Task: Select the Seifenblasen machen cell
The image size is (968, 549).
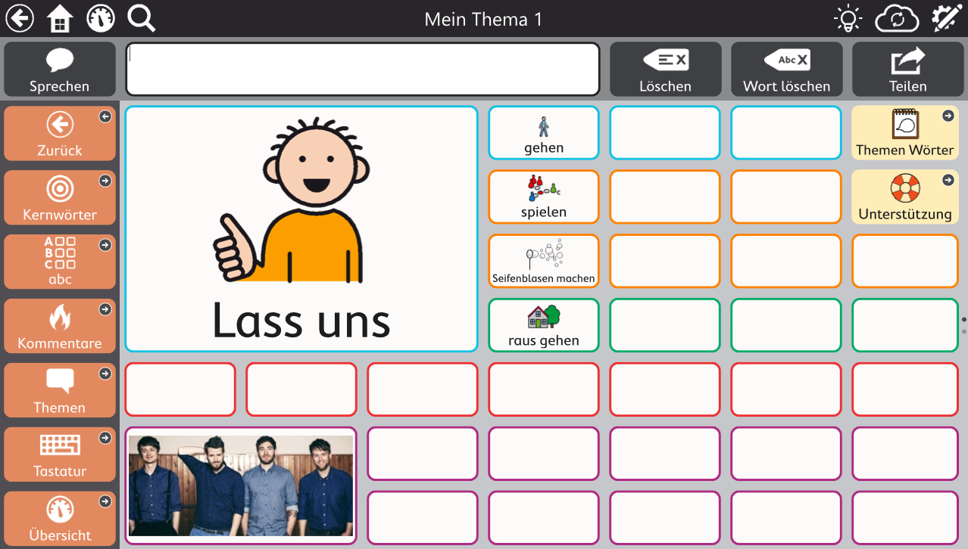Action: 544,261
